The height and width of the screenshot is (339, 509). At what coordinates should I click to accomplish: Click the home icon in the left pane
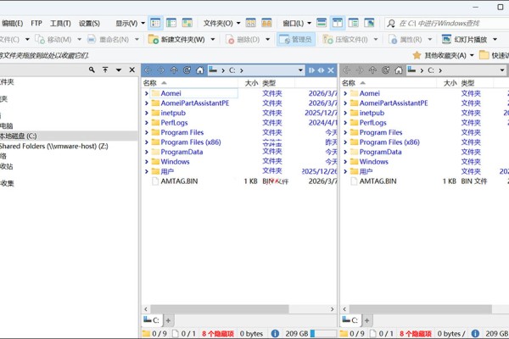[200, 70]
